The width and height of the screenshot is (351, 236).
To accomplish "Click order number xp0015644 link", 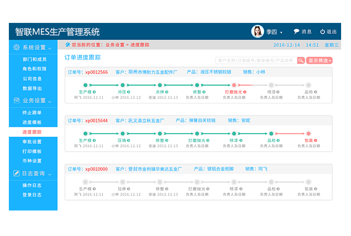I will point(96,121).
